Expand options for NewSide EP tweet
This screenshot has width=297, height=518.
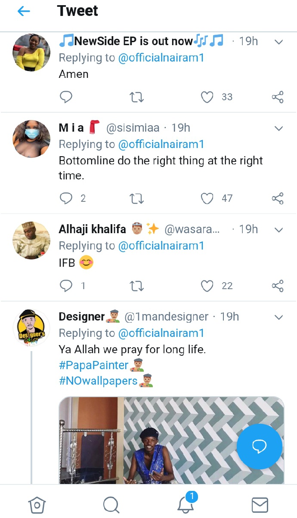[278, 42]
